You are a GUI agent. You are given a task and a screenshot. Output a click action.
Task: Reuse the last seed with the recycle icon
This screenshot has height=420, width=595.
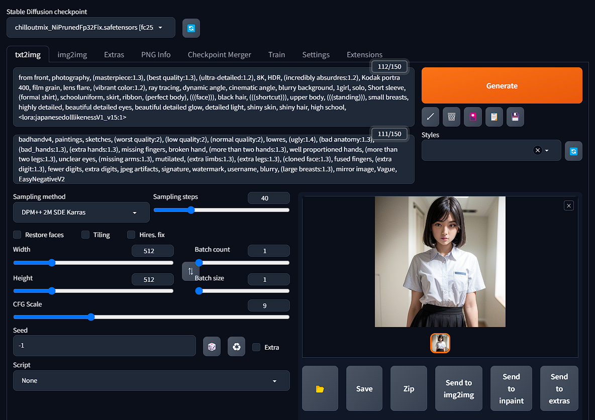point(236,347)
